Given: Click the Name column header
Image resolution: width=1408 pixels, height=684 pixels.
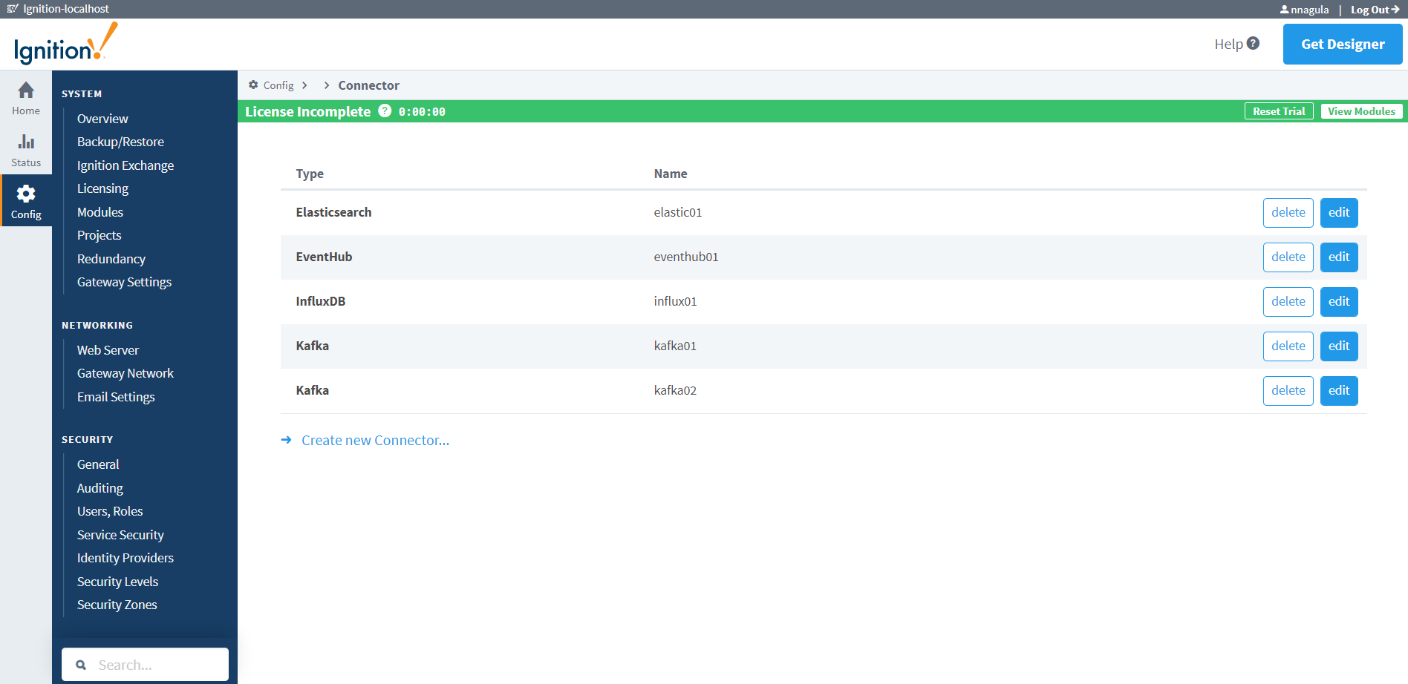Looking at the screenshot, I should tap(671, 174).
